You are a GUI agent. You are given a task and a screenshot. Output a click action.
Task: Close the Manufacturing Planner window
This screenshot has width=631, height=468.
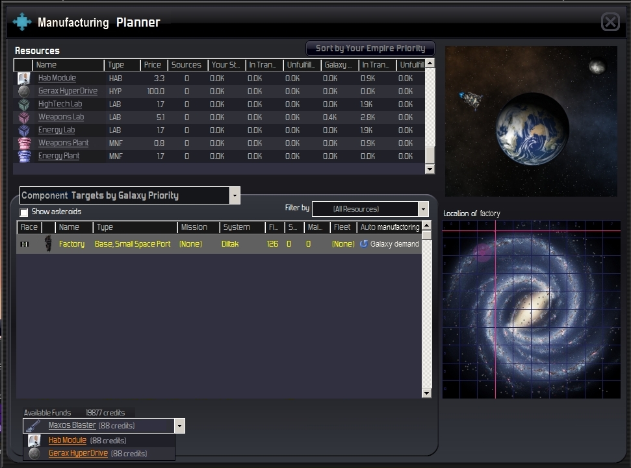(610, 23)
